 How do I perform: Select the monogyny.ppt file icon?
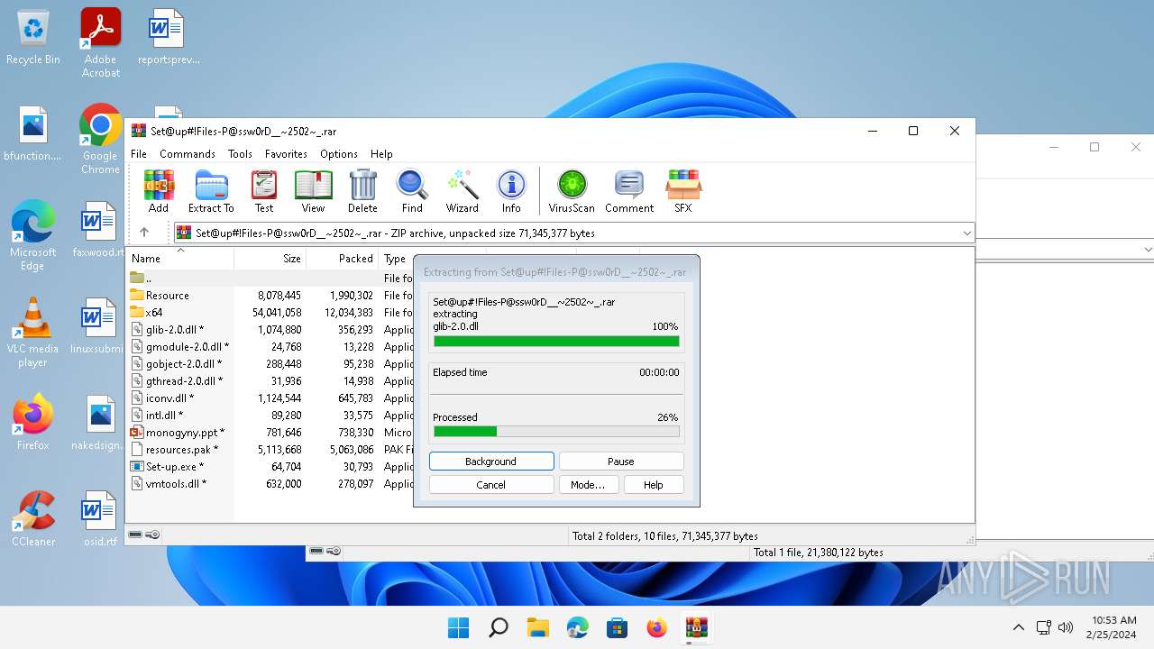(x=137, y=432)
